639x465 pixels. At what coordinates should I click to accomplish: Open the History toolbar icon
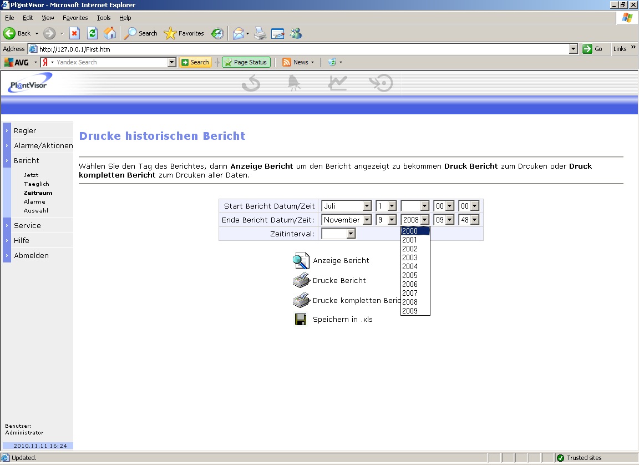tap(217, 33)
